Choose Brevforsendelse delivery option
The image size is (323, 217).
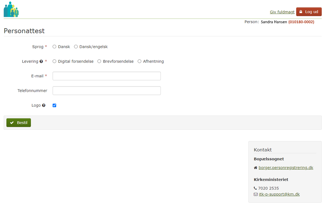pos(99,61)
